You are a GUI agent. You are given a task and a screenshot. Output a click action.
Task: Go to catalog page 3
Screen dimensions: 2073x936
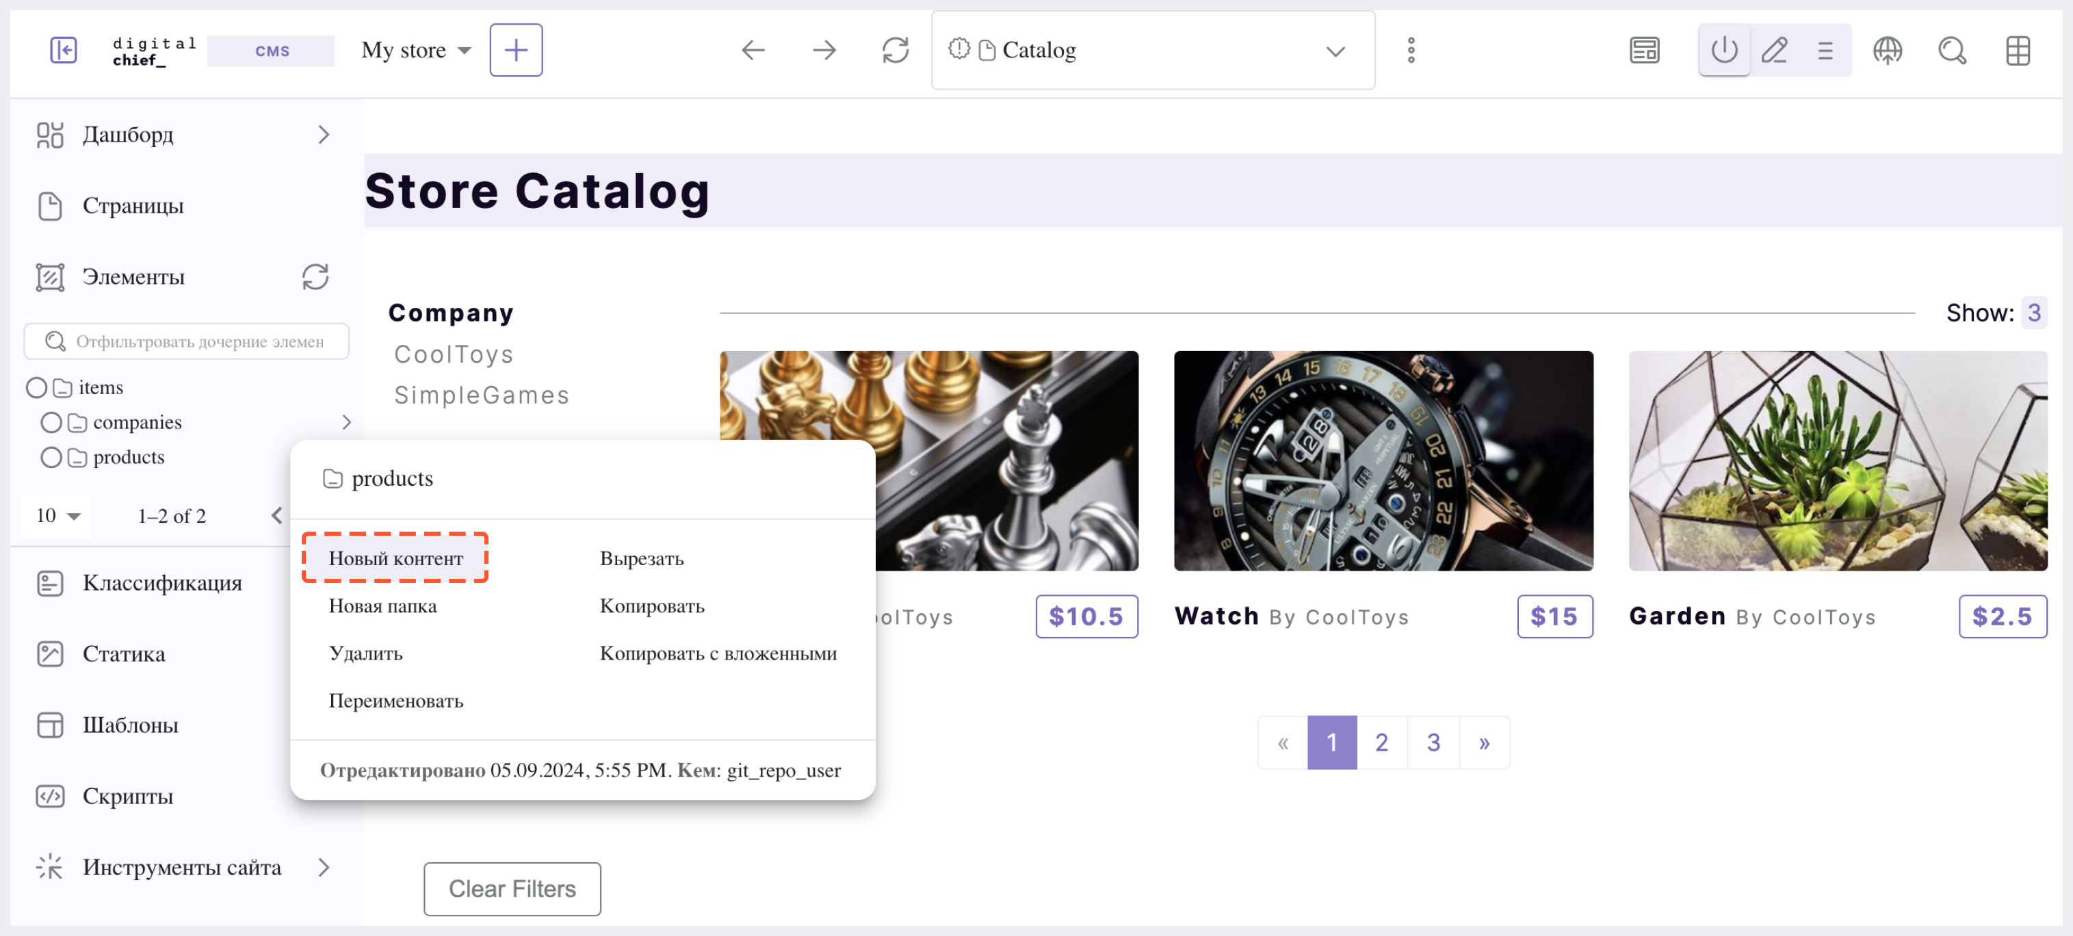pyautogui.click(x=1433, y=742)
